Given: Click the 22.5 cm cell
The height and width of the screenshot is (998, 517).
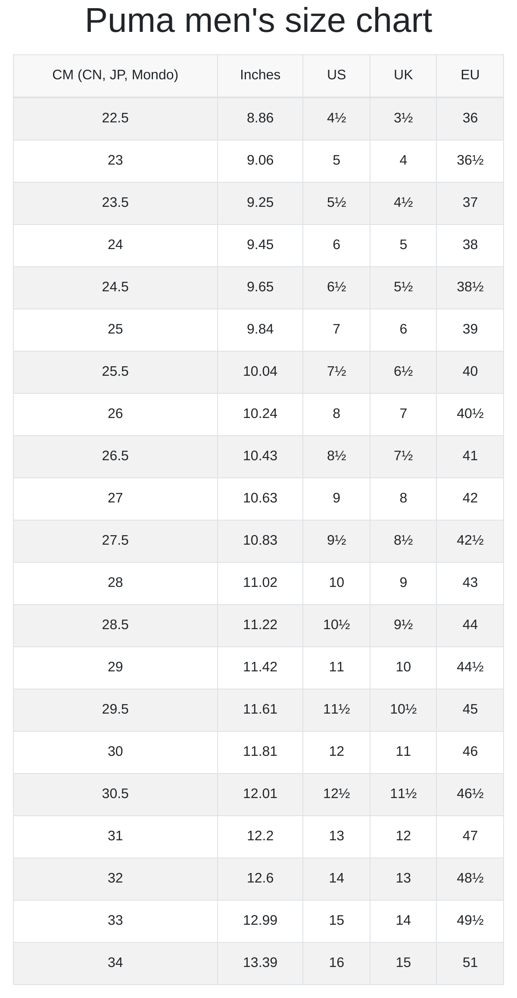Looking at the screenshot, I should pyautogui.click(x=115, y=119).
